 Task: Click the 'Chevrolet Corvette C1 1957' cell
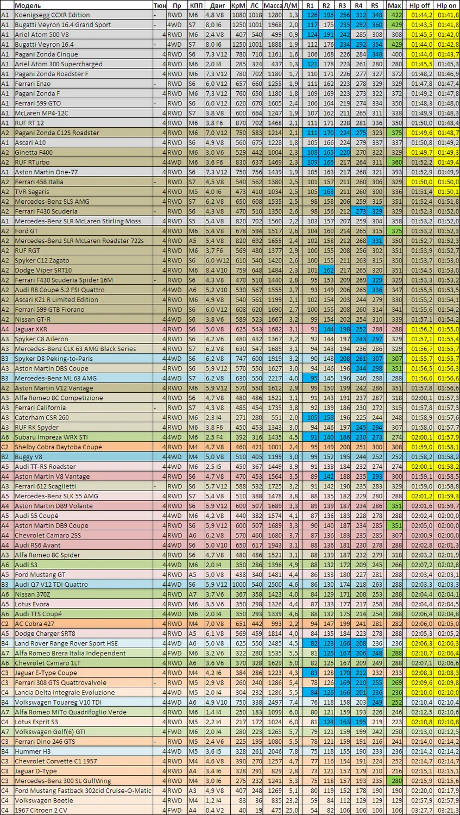[83, 761]
